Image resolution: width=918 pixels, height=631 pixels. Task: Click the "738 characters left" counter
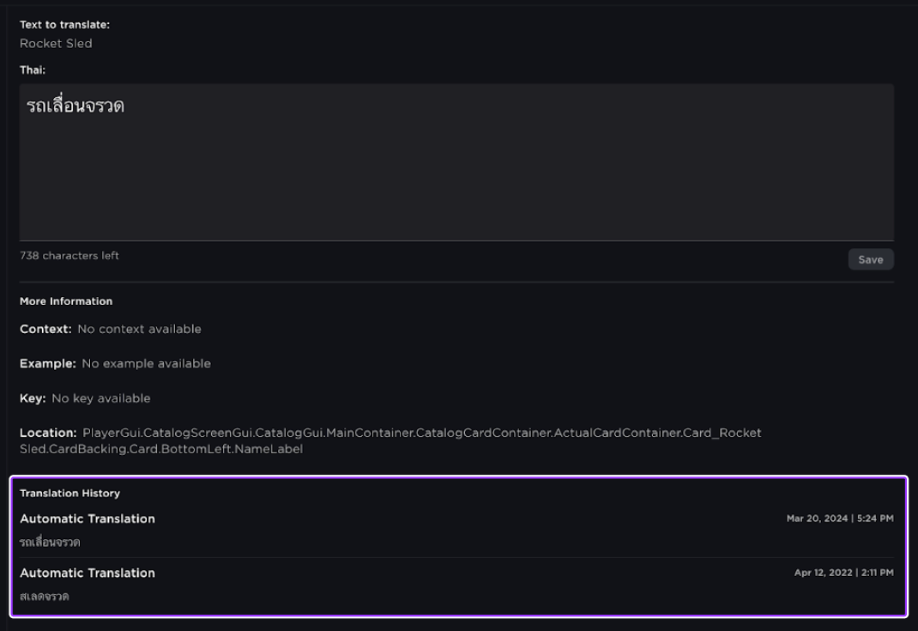pos(69,256)
